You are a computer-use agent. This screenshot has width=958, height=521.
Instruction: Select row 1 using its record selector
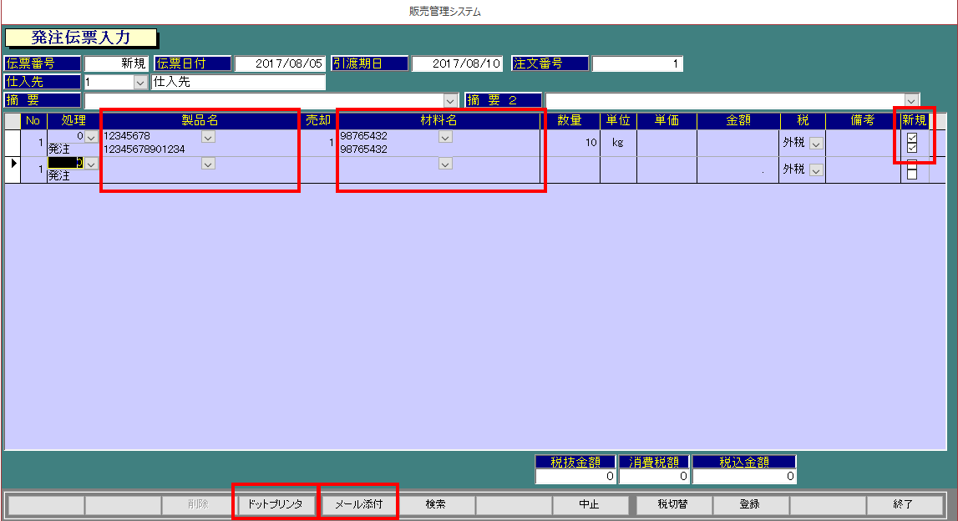pos(13,143)
